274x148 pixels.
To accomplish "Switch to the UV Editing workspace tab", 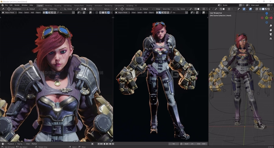I will pos(68,5).
